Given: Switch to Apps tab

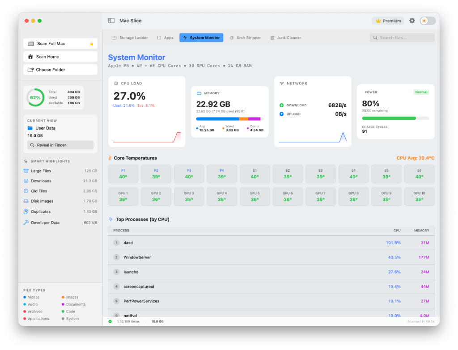Looking at the screenshot, I should pyautogui.click(x=165, y=38).
